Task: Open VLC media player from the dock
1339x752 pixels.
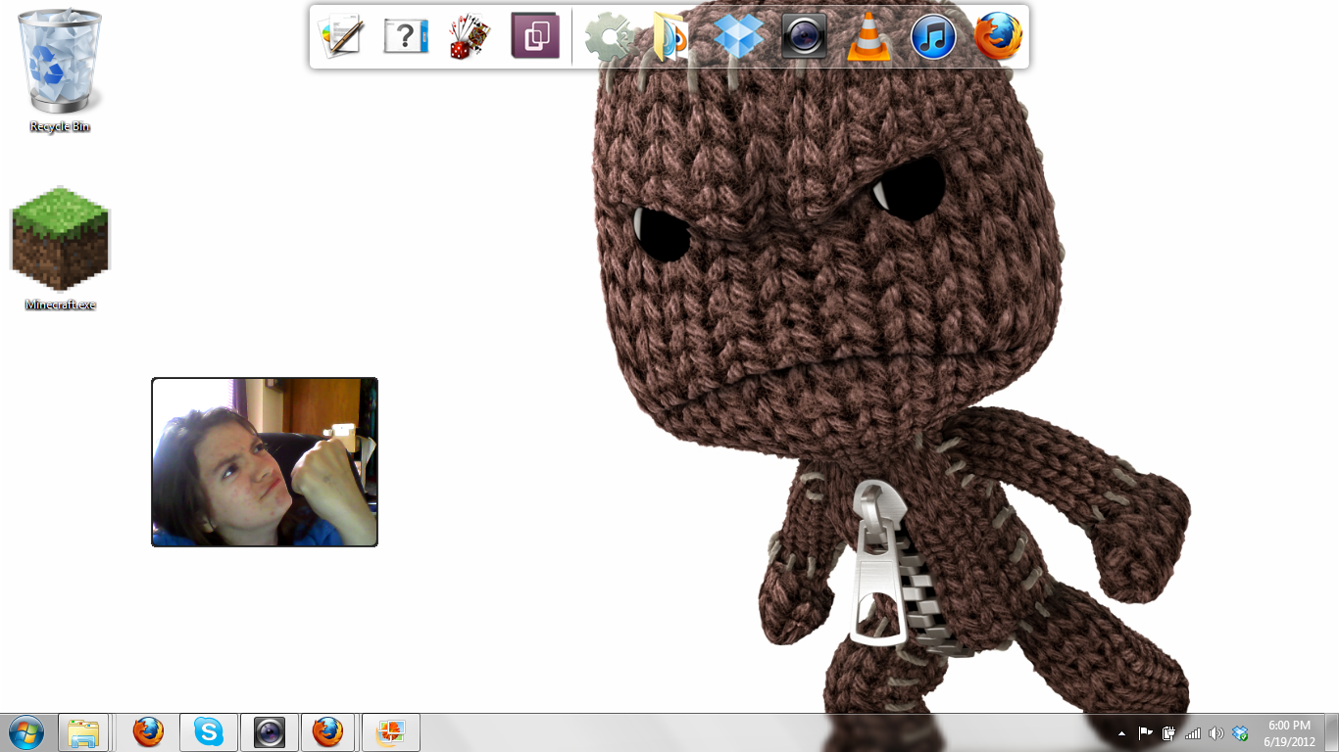Action: (x=868, y=38)
